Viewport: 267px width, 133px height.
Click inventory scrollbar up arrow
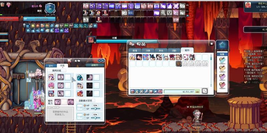[x=211, y=55]
